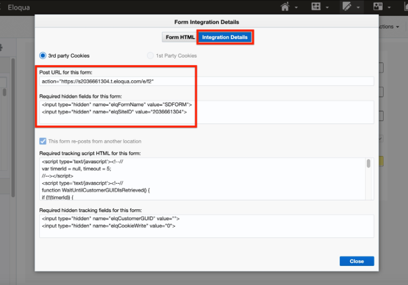Click the left panel scrollbar behind the dialog

tap(13, 127)
